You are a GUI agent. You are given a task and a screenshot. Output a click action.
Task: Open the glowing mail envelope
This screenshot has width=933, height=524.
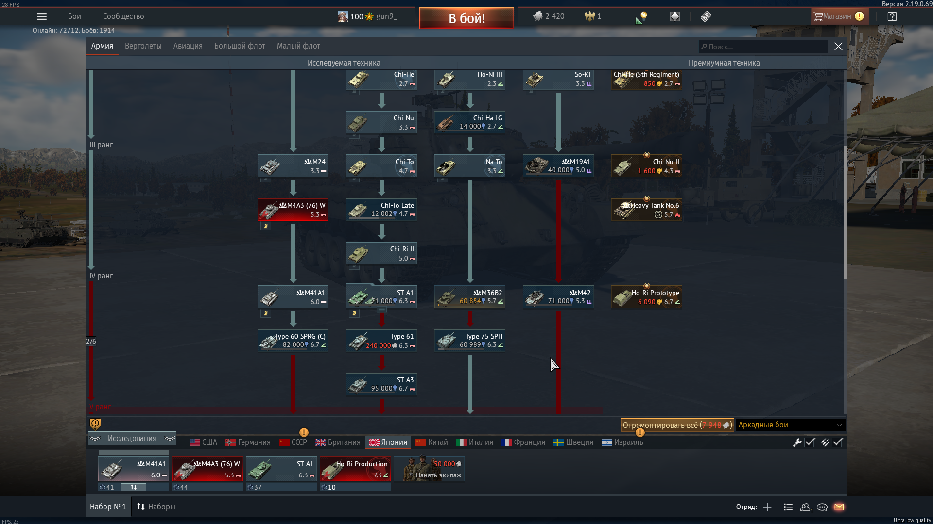point(839,507)
